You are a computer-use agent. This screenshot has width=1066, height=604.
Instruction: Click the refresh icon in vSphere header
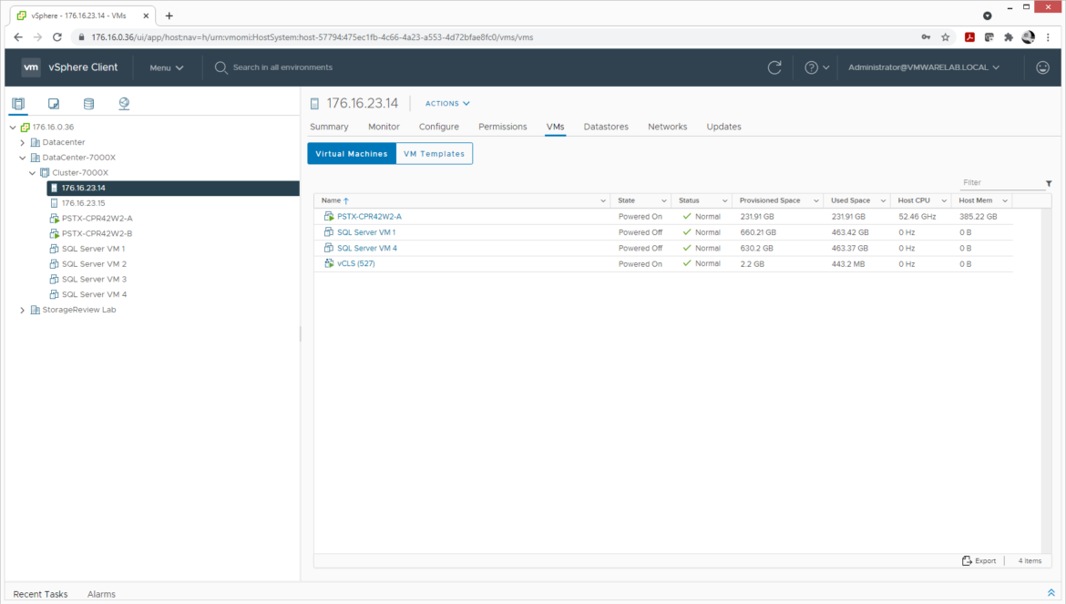774,67
